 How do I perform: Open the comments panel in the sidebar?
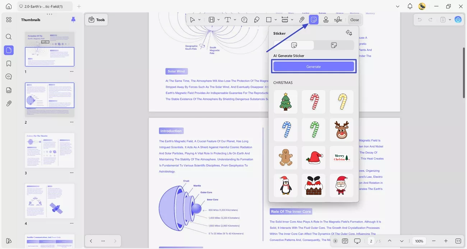pyautogui.click(x=9, y=77)
